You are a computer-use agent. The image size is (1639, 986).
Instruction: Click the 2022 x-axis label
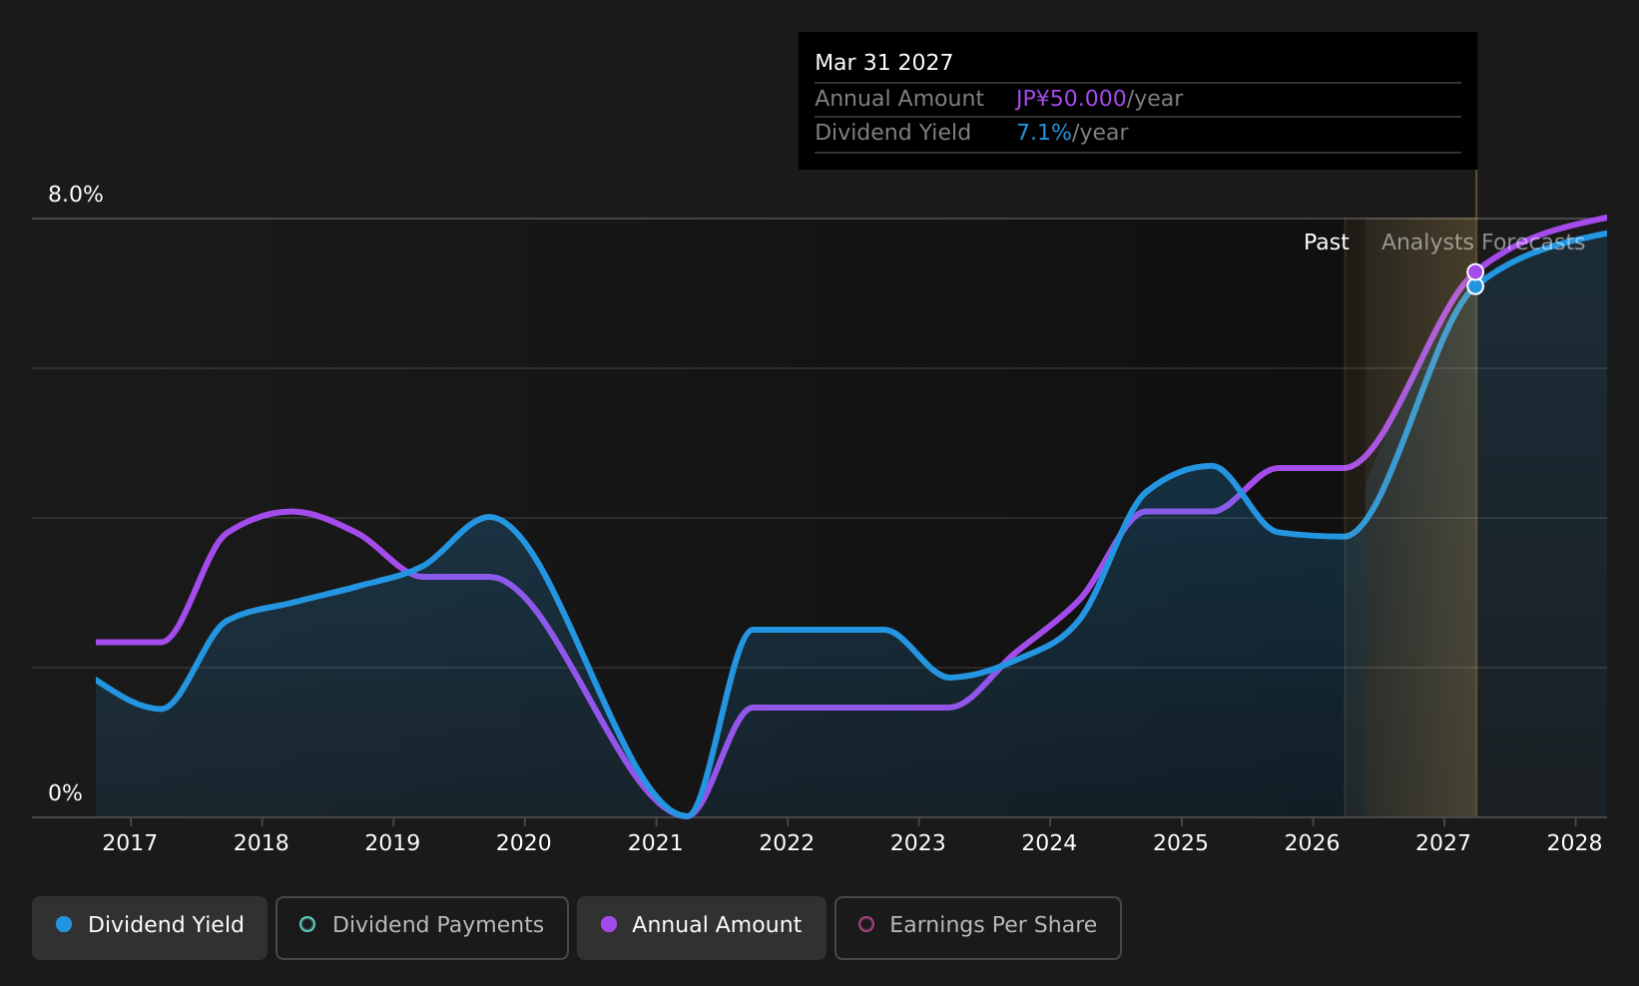787,843
